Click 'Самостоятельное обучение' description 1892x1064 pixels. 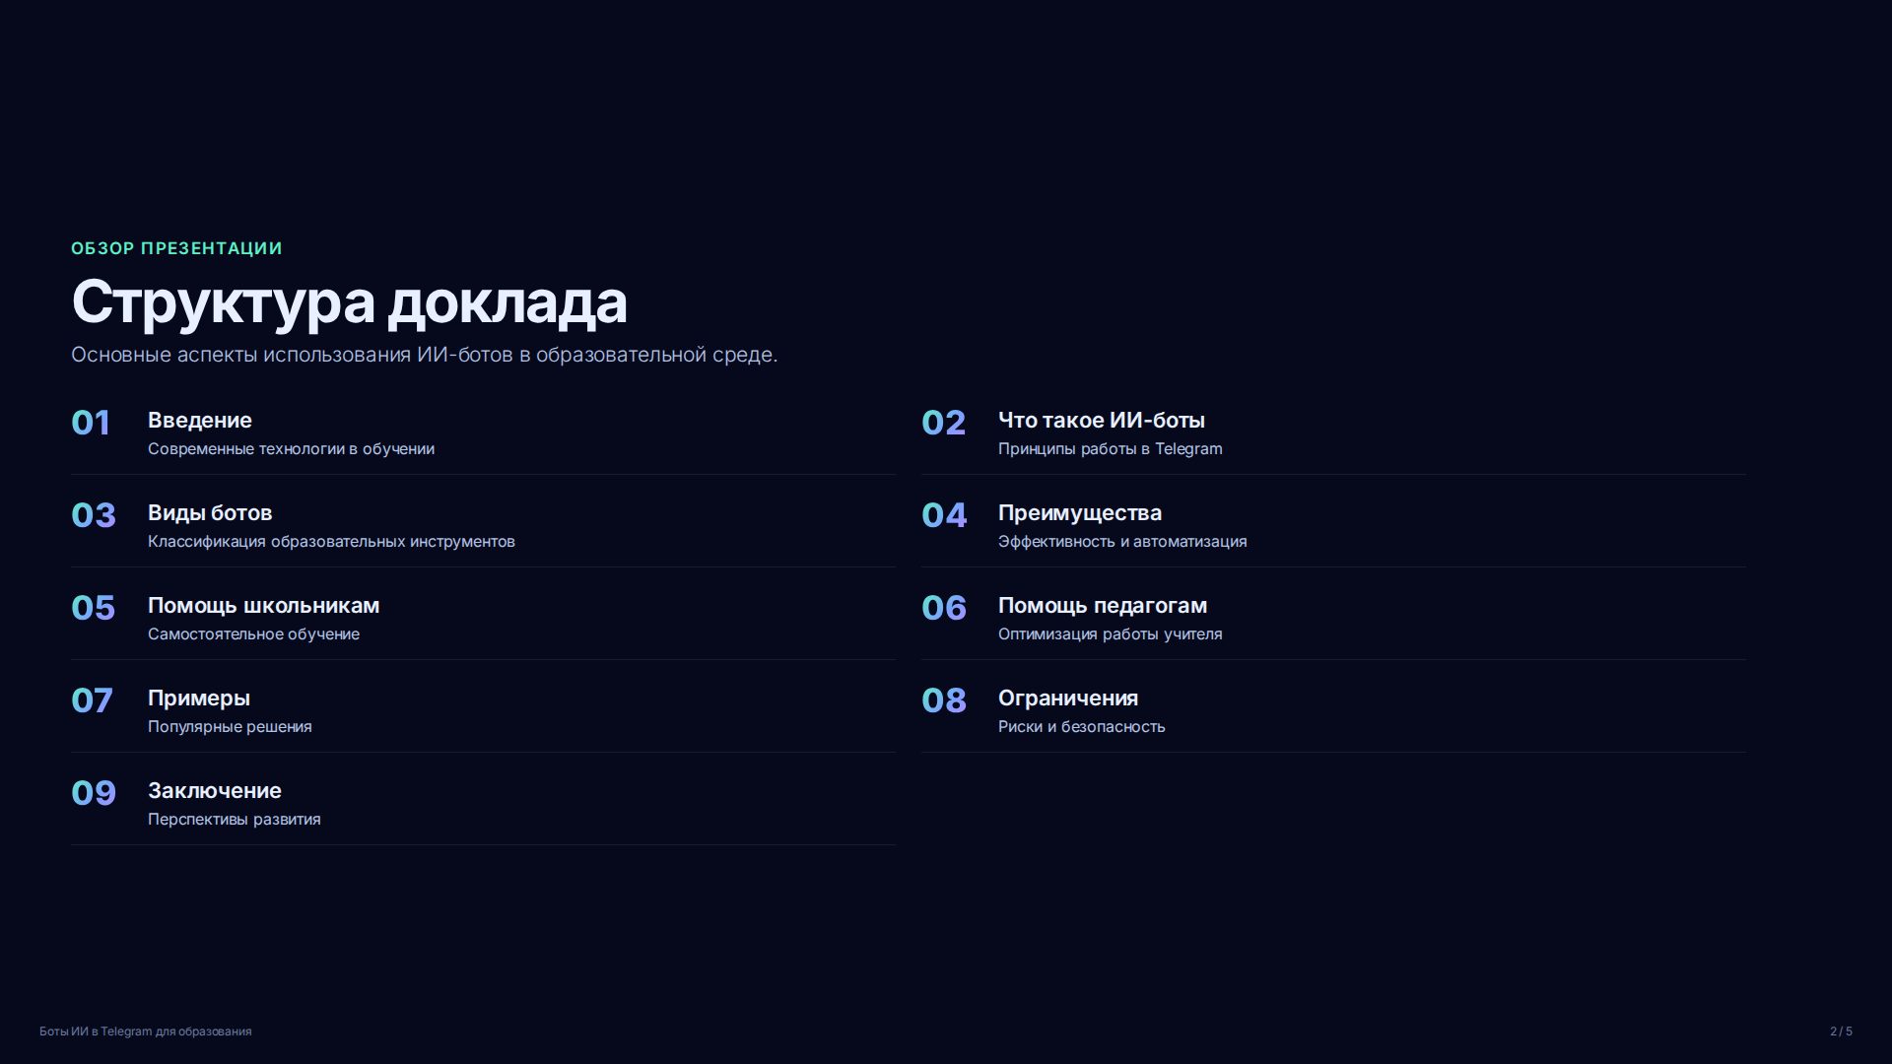click(253, 634)
